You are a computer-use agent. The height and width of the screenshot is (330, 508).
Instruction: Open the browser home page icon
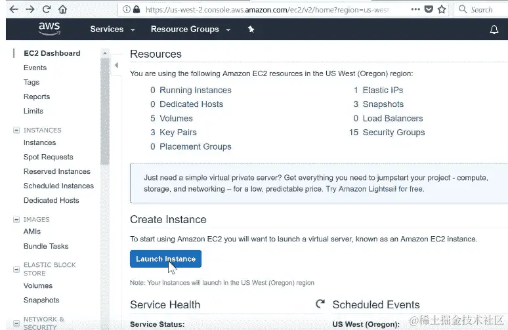click(x=62, y=9)
